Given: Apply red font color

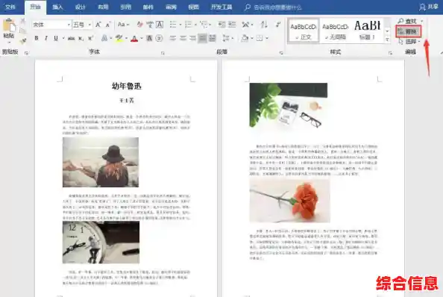Looking at the screenshot, I should 134,38.
